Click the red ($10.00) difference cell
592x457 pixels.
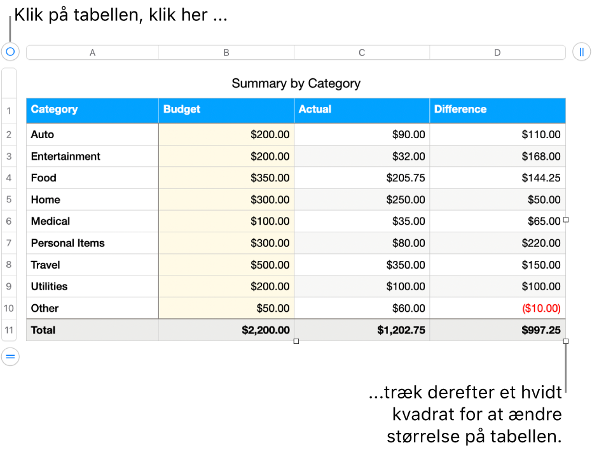[497, 309]
